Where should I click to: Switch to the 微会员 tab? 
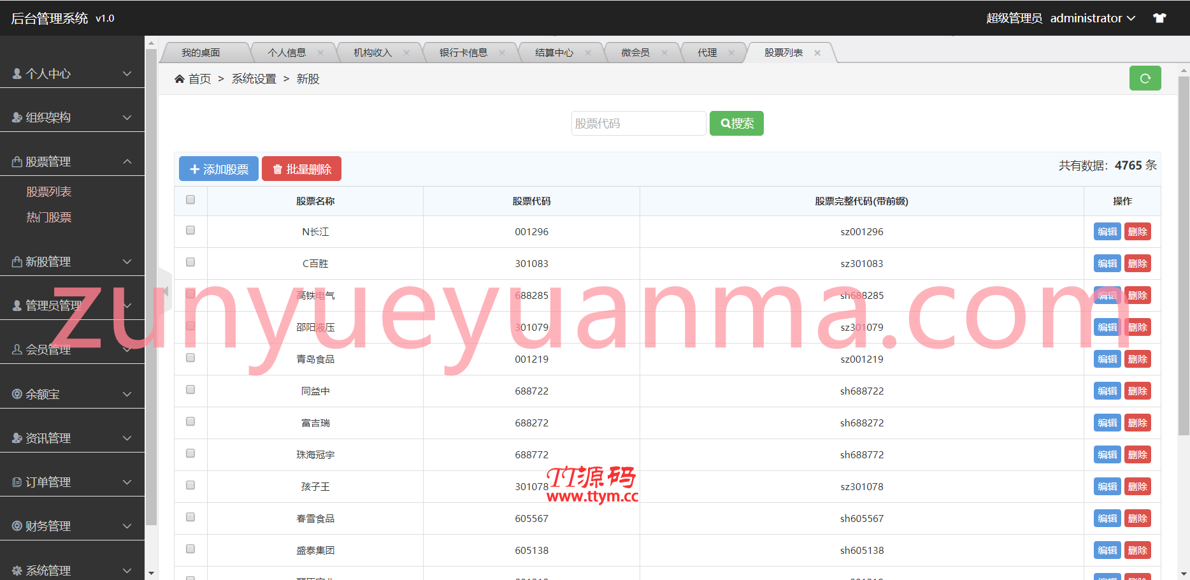coord(636,53)
